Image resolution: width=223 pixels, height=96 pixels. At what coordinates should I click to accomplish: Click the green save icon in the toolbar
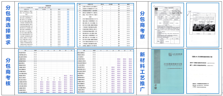[x=42, y=8]
